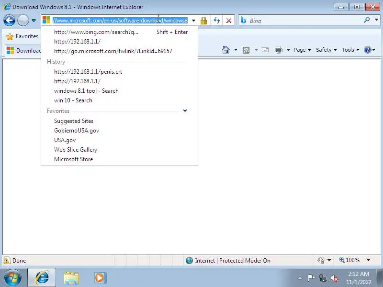
Task: Open the Windows Start menu orb
Action: click(x=13, y=277)
